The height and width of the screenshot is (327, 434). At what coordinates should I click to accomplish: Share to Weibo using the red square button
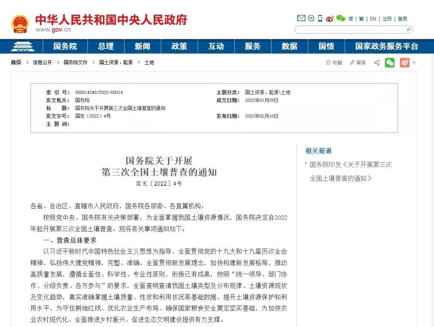pos(404,63)
